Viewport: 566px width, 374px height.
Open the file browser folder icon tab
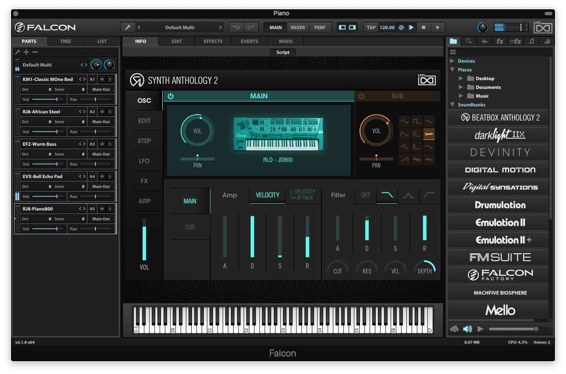(454, 41)
